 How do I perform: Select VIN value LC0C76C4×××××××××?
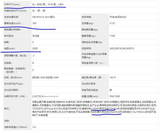click(x=45, y=96)
